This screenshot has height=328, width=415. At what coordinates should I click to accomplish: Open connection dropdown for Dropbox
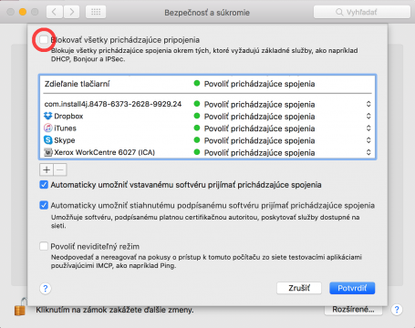tap(368, 116)
